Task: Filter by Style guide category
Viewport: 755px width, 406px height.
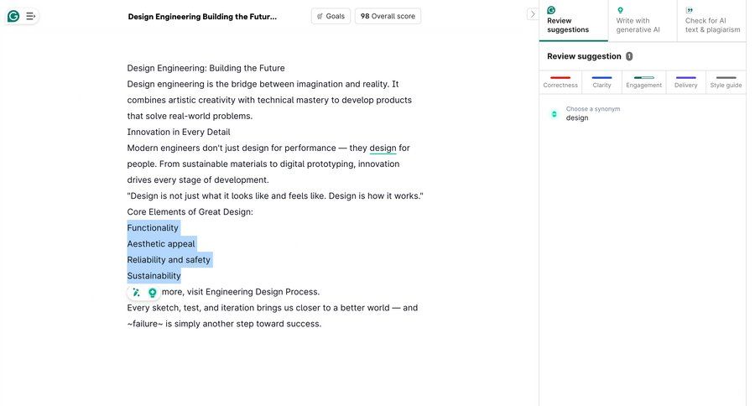Action: click(726, 82)
